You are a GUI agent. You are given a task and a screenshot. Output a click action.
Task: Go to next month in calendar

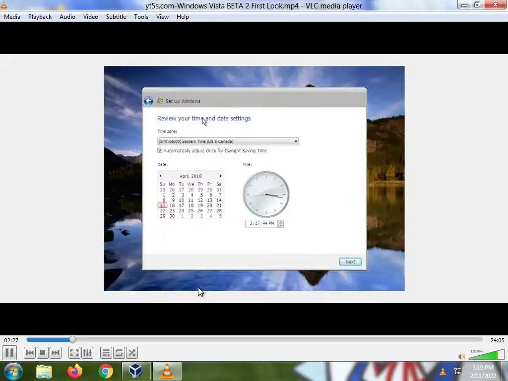pos(221,176)
